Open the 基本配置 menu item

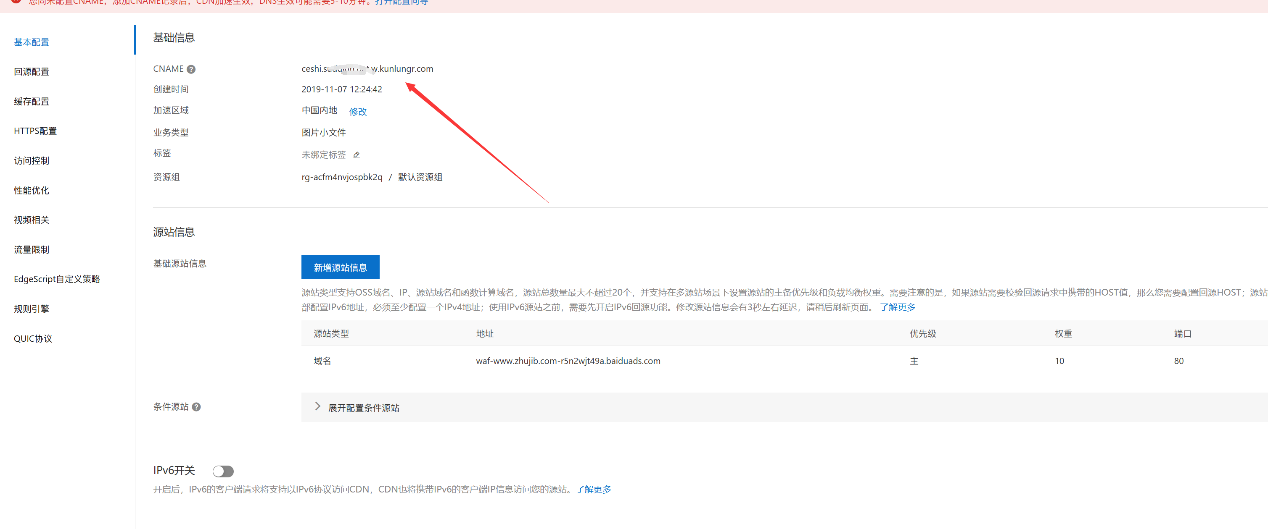click(32, 42)
